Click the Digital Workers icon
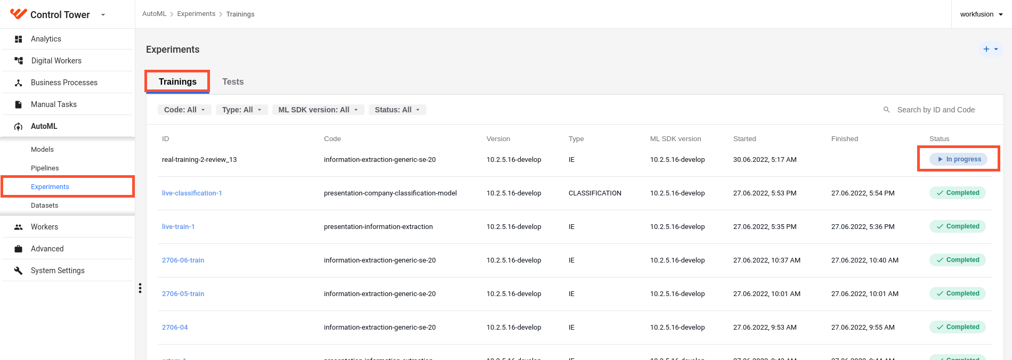 pyautogui.click(x=18, y=61)
